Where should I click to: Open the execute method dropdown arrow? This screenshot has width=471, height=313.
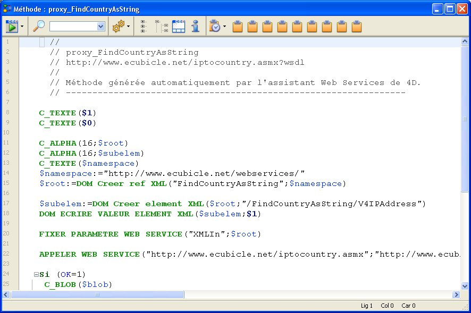pyautogui.click(x=22, y=27)
